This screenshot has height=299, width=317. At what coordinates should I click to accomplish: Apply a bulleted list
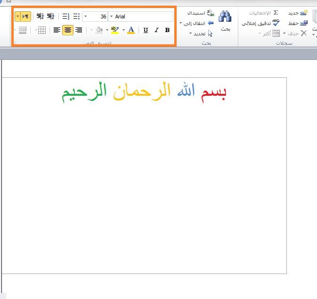click(76, 17)
